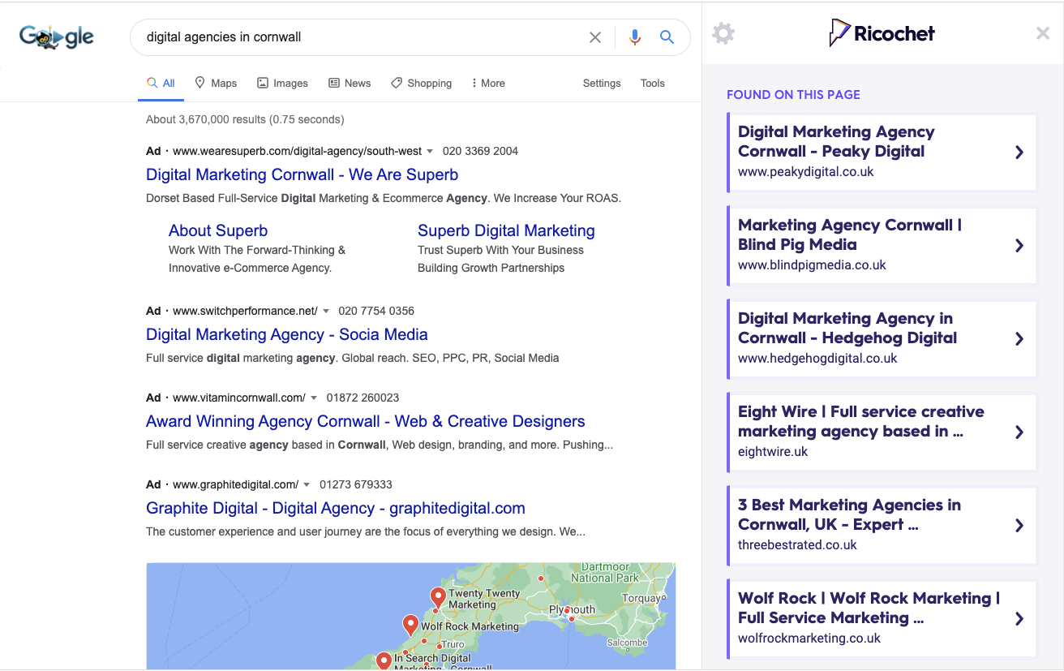Select 'Digital Marketing Agency in Cornwall - Hedgehog Digital' title
Image resolution: width=1064 pixels, height=671 pixels.
(x=847, y=328)
